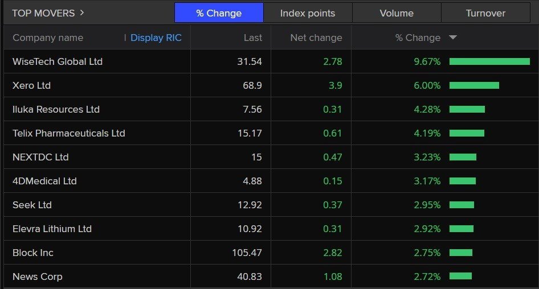The image size is (539, 289).
Task: Click the Display RIC link
Action: click(156, 38)
